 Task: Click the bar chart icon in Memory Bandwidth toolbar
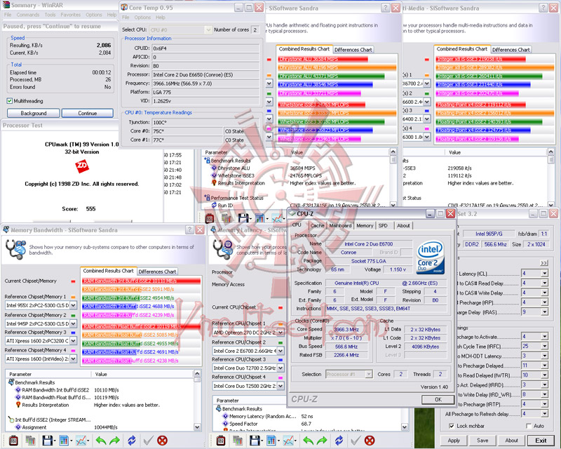pyautogui.click(x=64, y=440)
